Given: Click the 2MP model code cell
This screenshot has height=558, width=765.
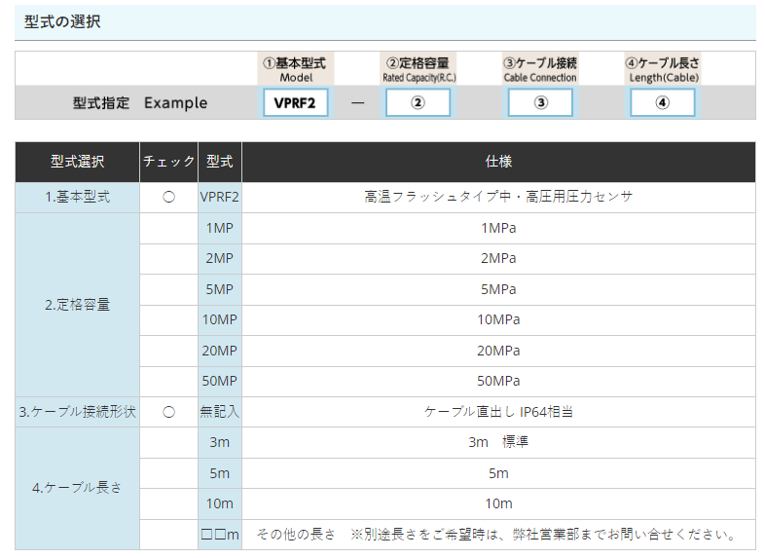Looking at the screenshot, I should 220,258.
